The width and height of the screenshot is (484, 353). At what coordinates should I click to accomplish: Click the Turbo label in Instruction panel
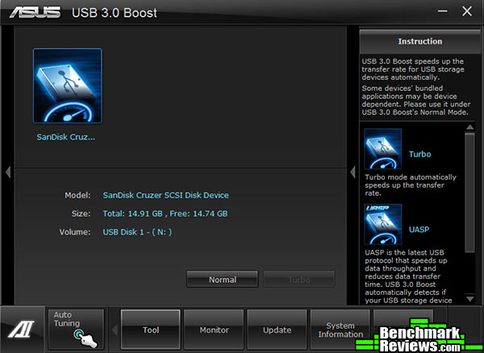coord(419,154)
